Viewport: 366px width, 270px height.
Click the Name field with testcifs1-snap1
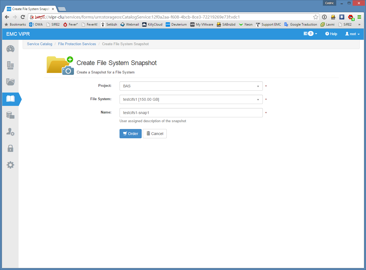click(x=191, y=113)
